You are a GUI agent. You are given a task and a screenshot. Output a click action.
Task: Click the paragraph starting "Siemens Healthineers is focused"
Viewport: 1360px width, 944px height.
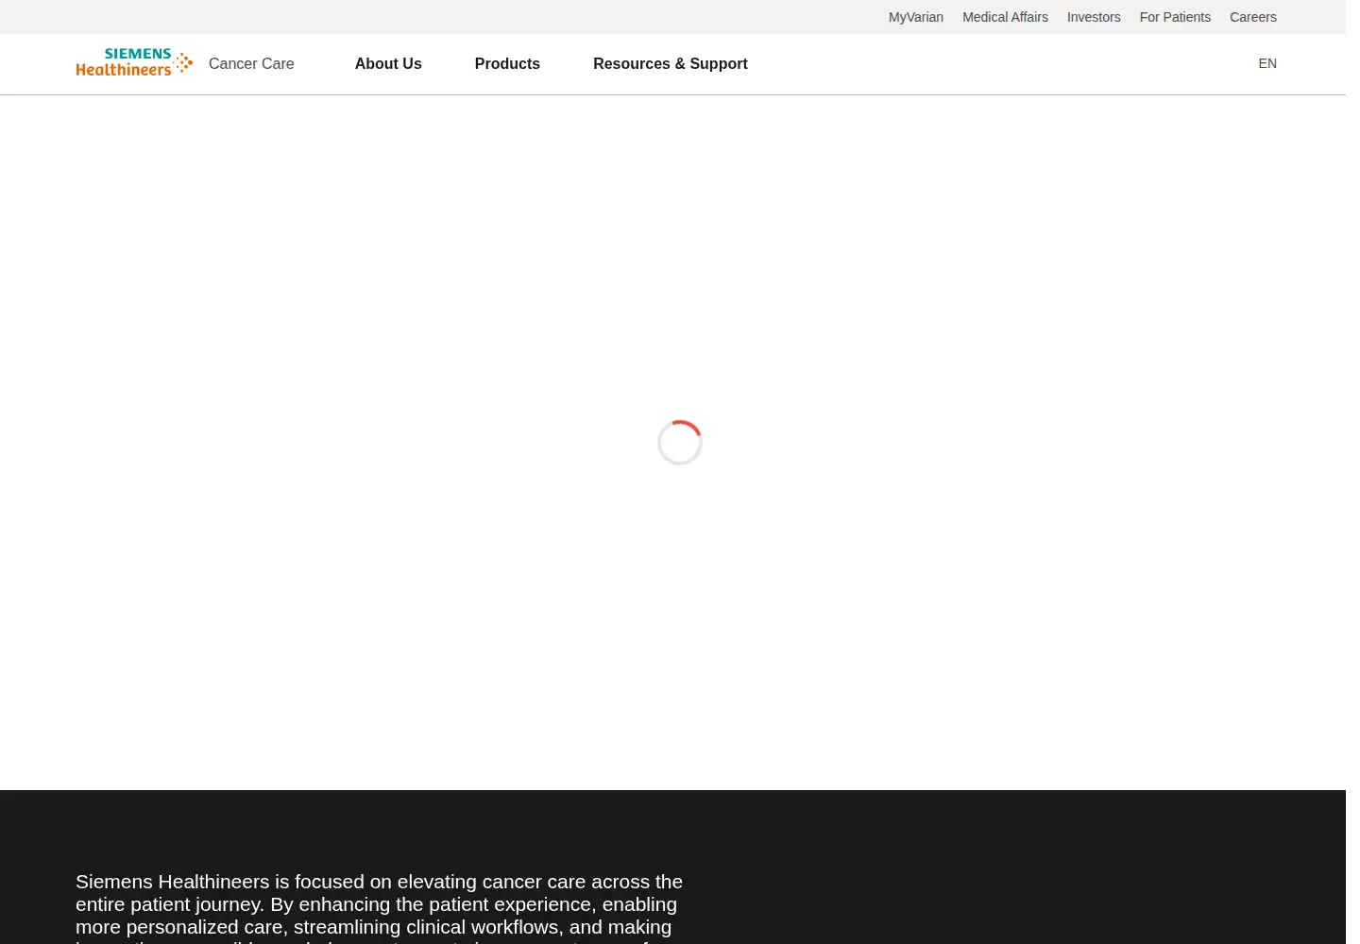[380, 907]
